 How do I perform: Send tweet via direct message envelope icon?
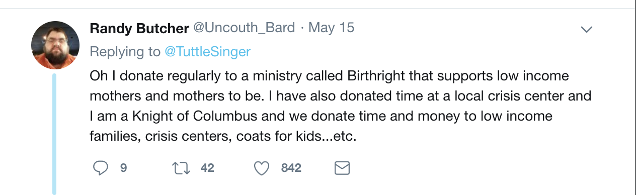342,168
